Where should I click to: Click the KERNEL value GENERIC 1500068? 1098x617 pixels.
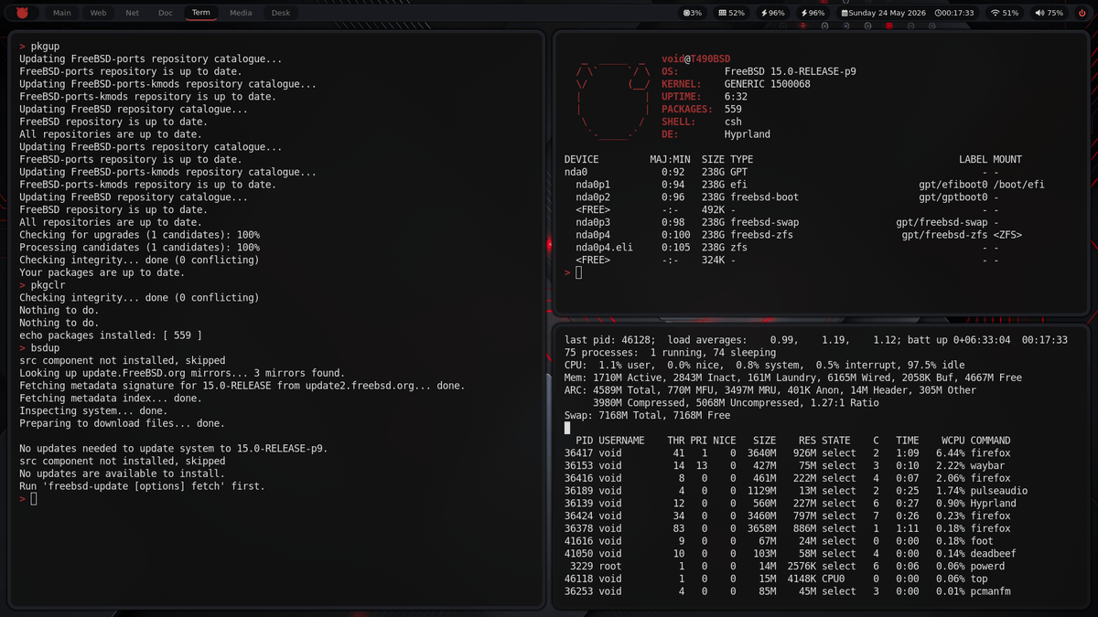coord(767,84)
